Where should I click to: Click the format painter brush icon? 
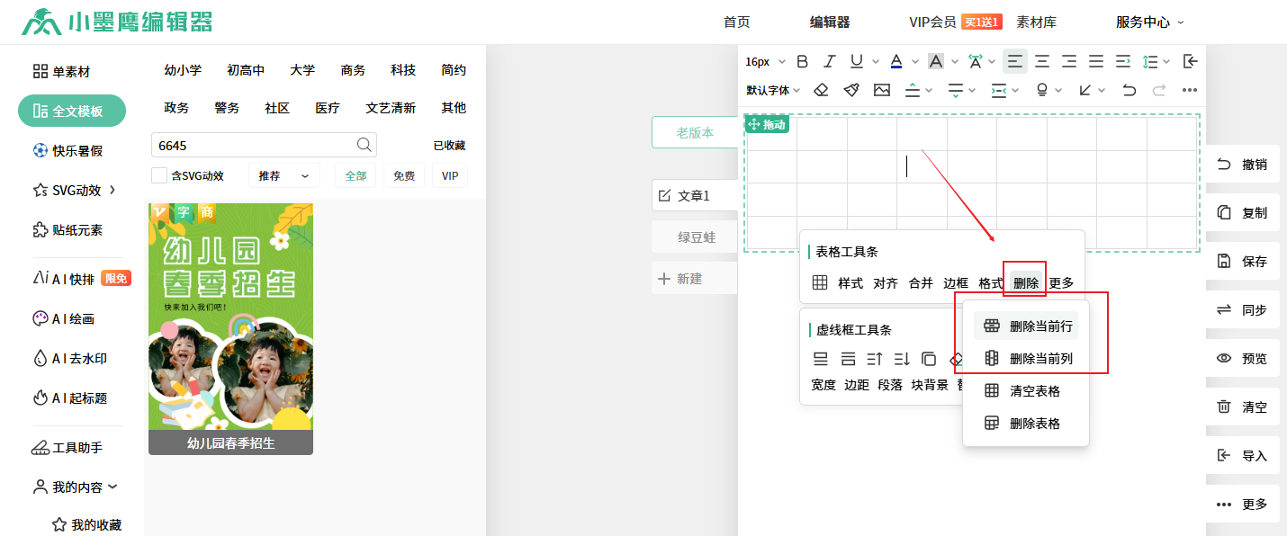pyautogui.click(x=851, y=90)
